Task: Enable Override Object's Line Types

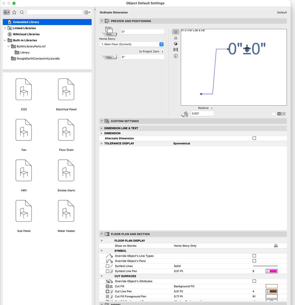Action: [254, 256]
